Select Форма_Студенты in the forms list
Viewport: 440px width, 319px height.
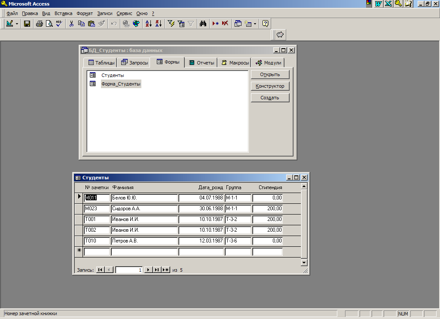click(x=121, y=84)
